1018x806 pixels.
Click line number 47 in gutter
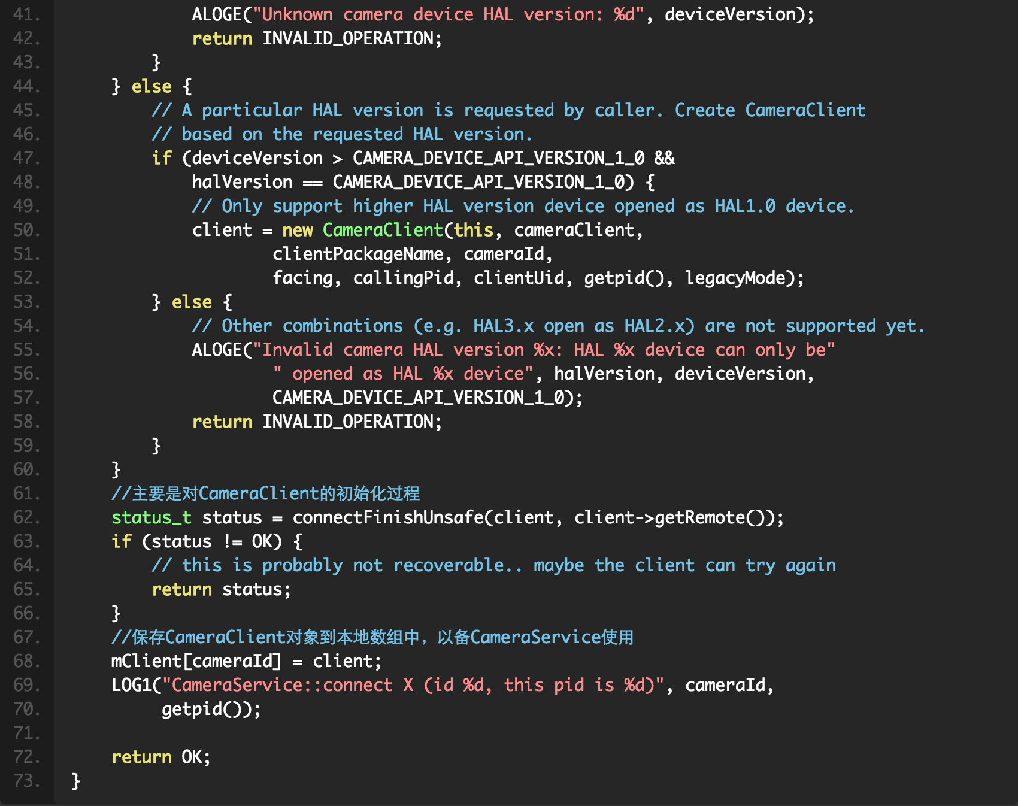click(27, 158)
